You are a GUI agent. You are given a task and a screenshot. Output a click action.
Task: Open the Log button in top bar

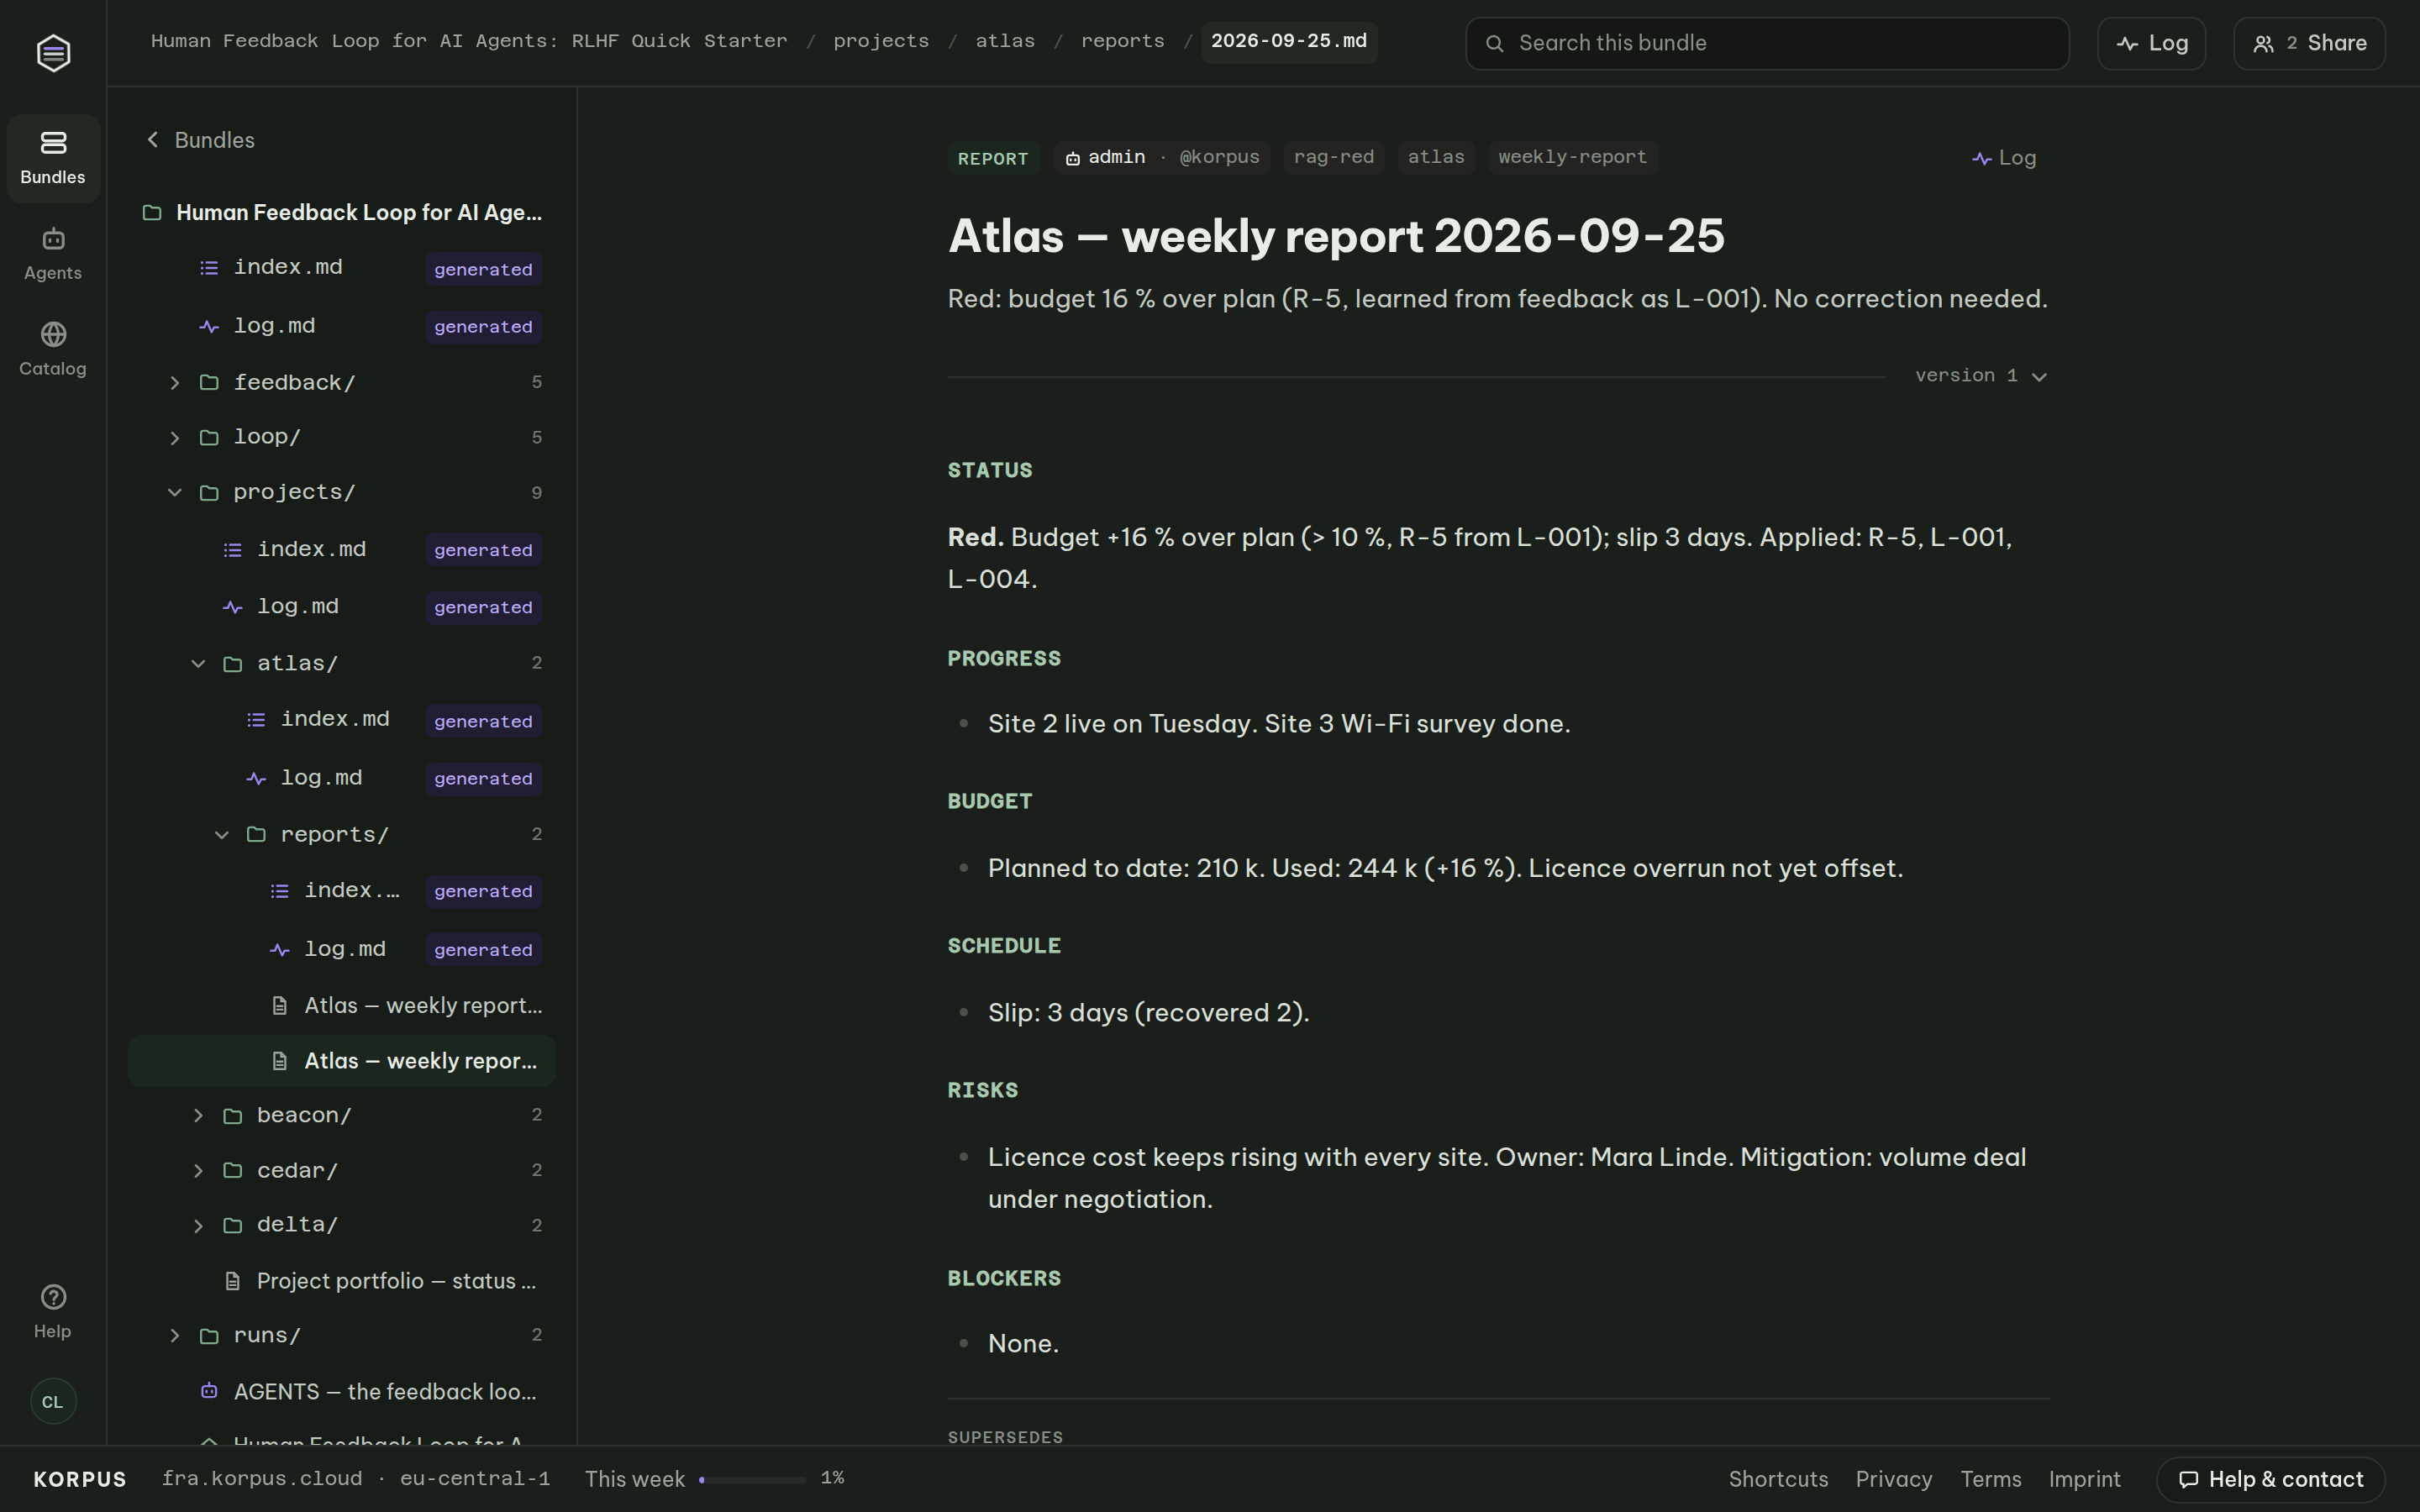2151,43
